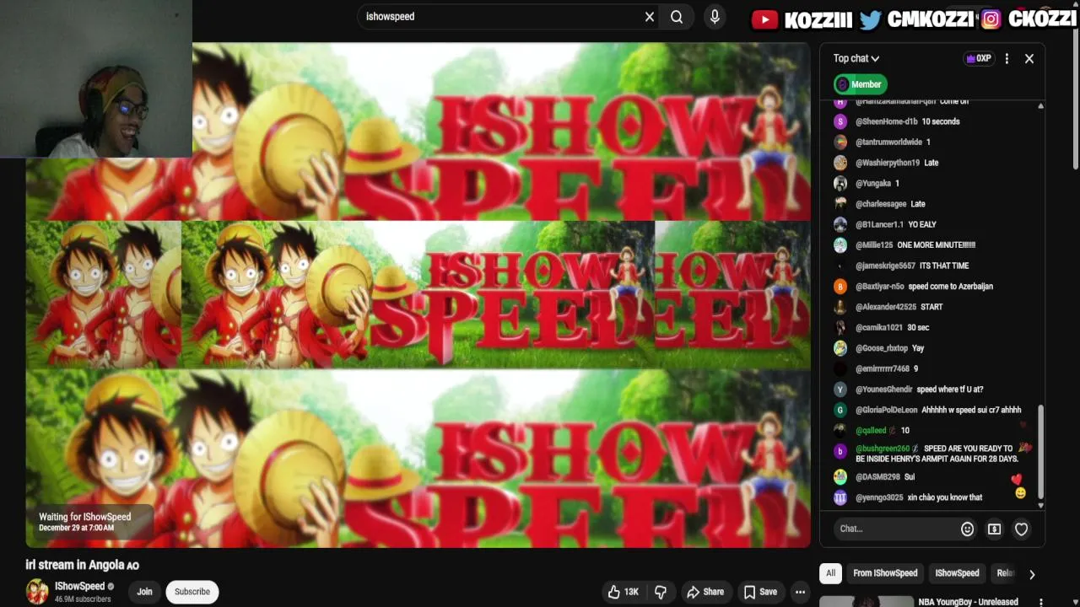Screen dimensions: 1080x607
Task: Select the All filter chip
Action: tap(830, 573)
